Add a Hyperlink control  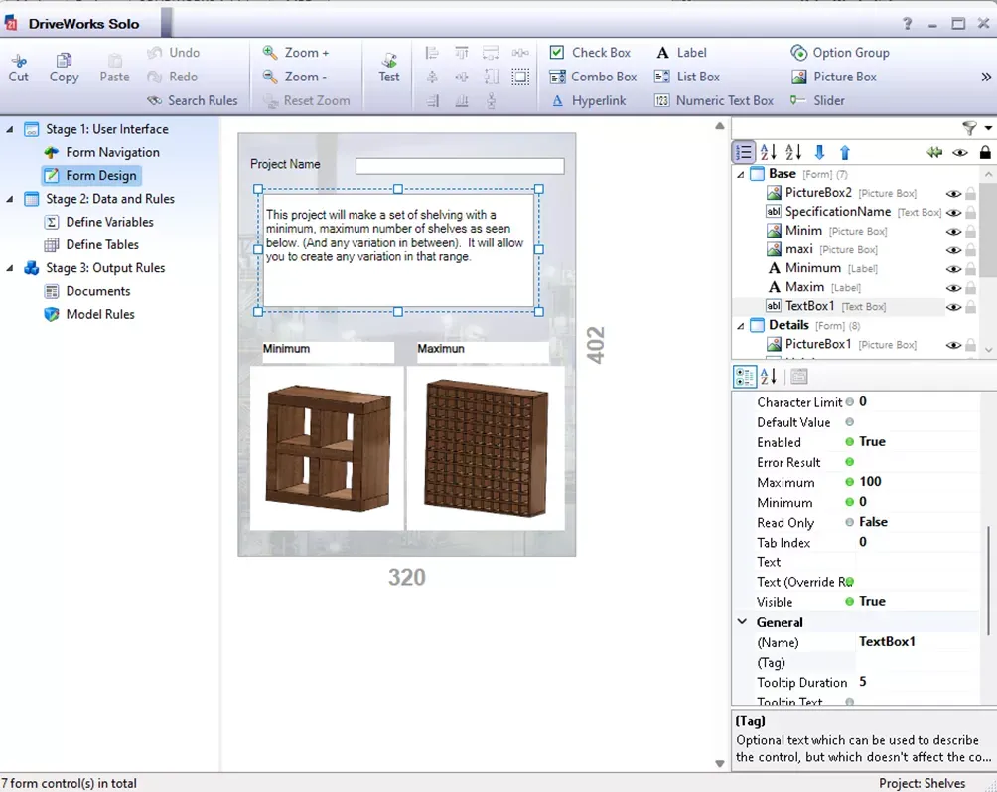tap(589, 100)
